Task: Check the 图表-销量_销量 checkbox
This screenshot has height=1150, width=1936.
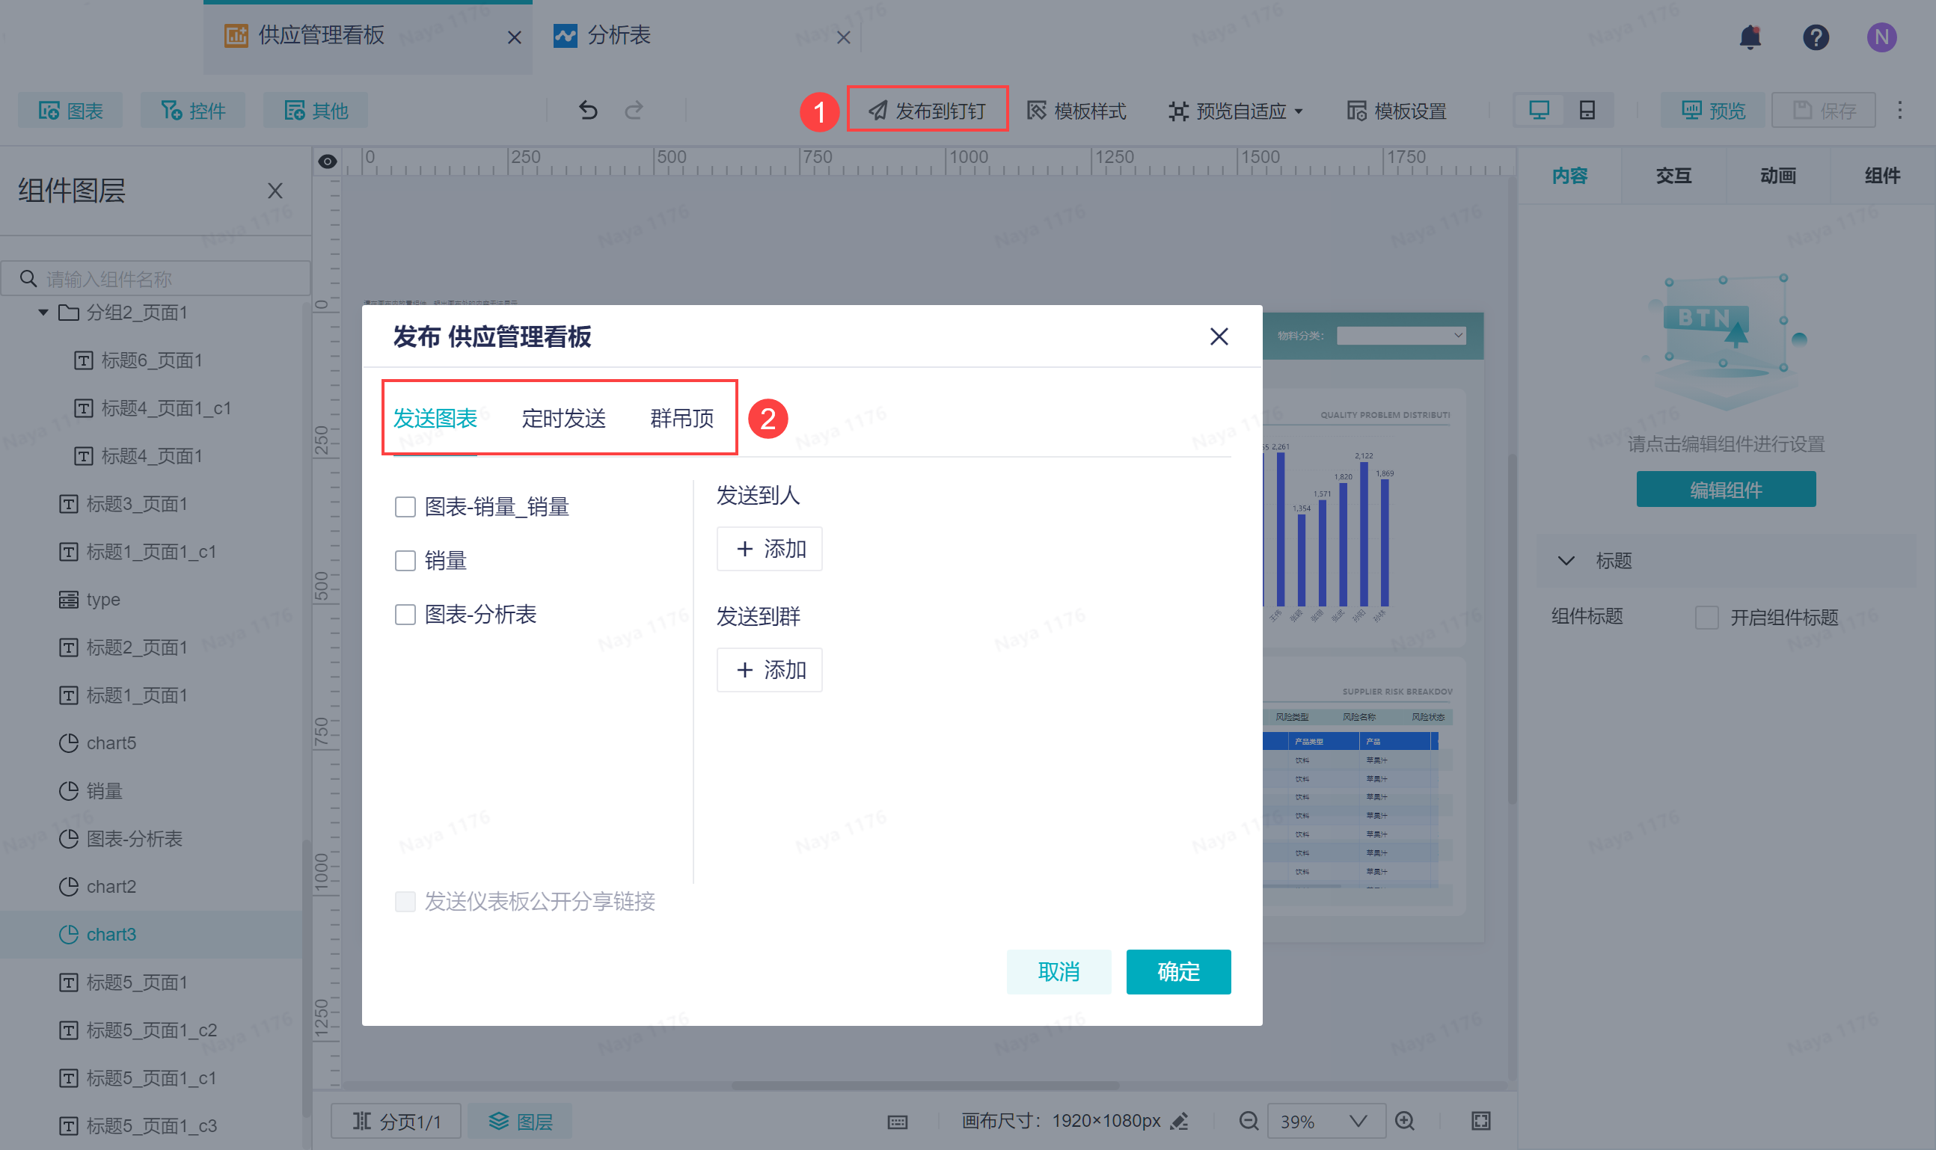Action: (405, 507)
